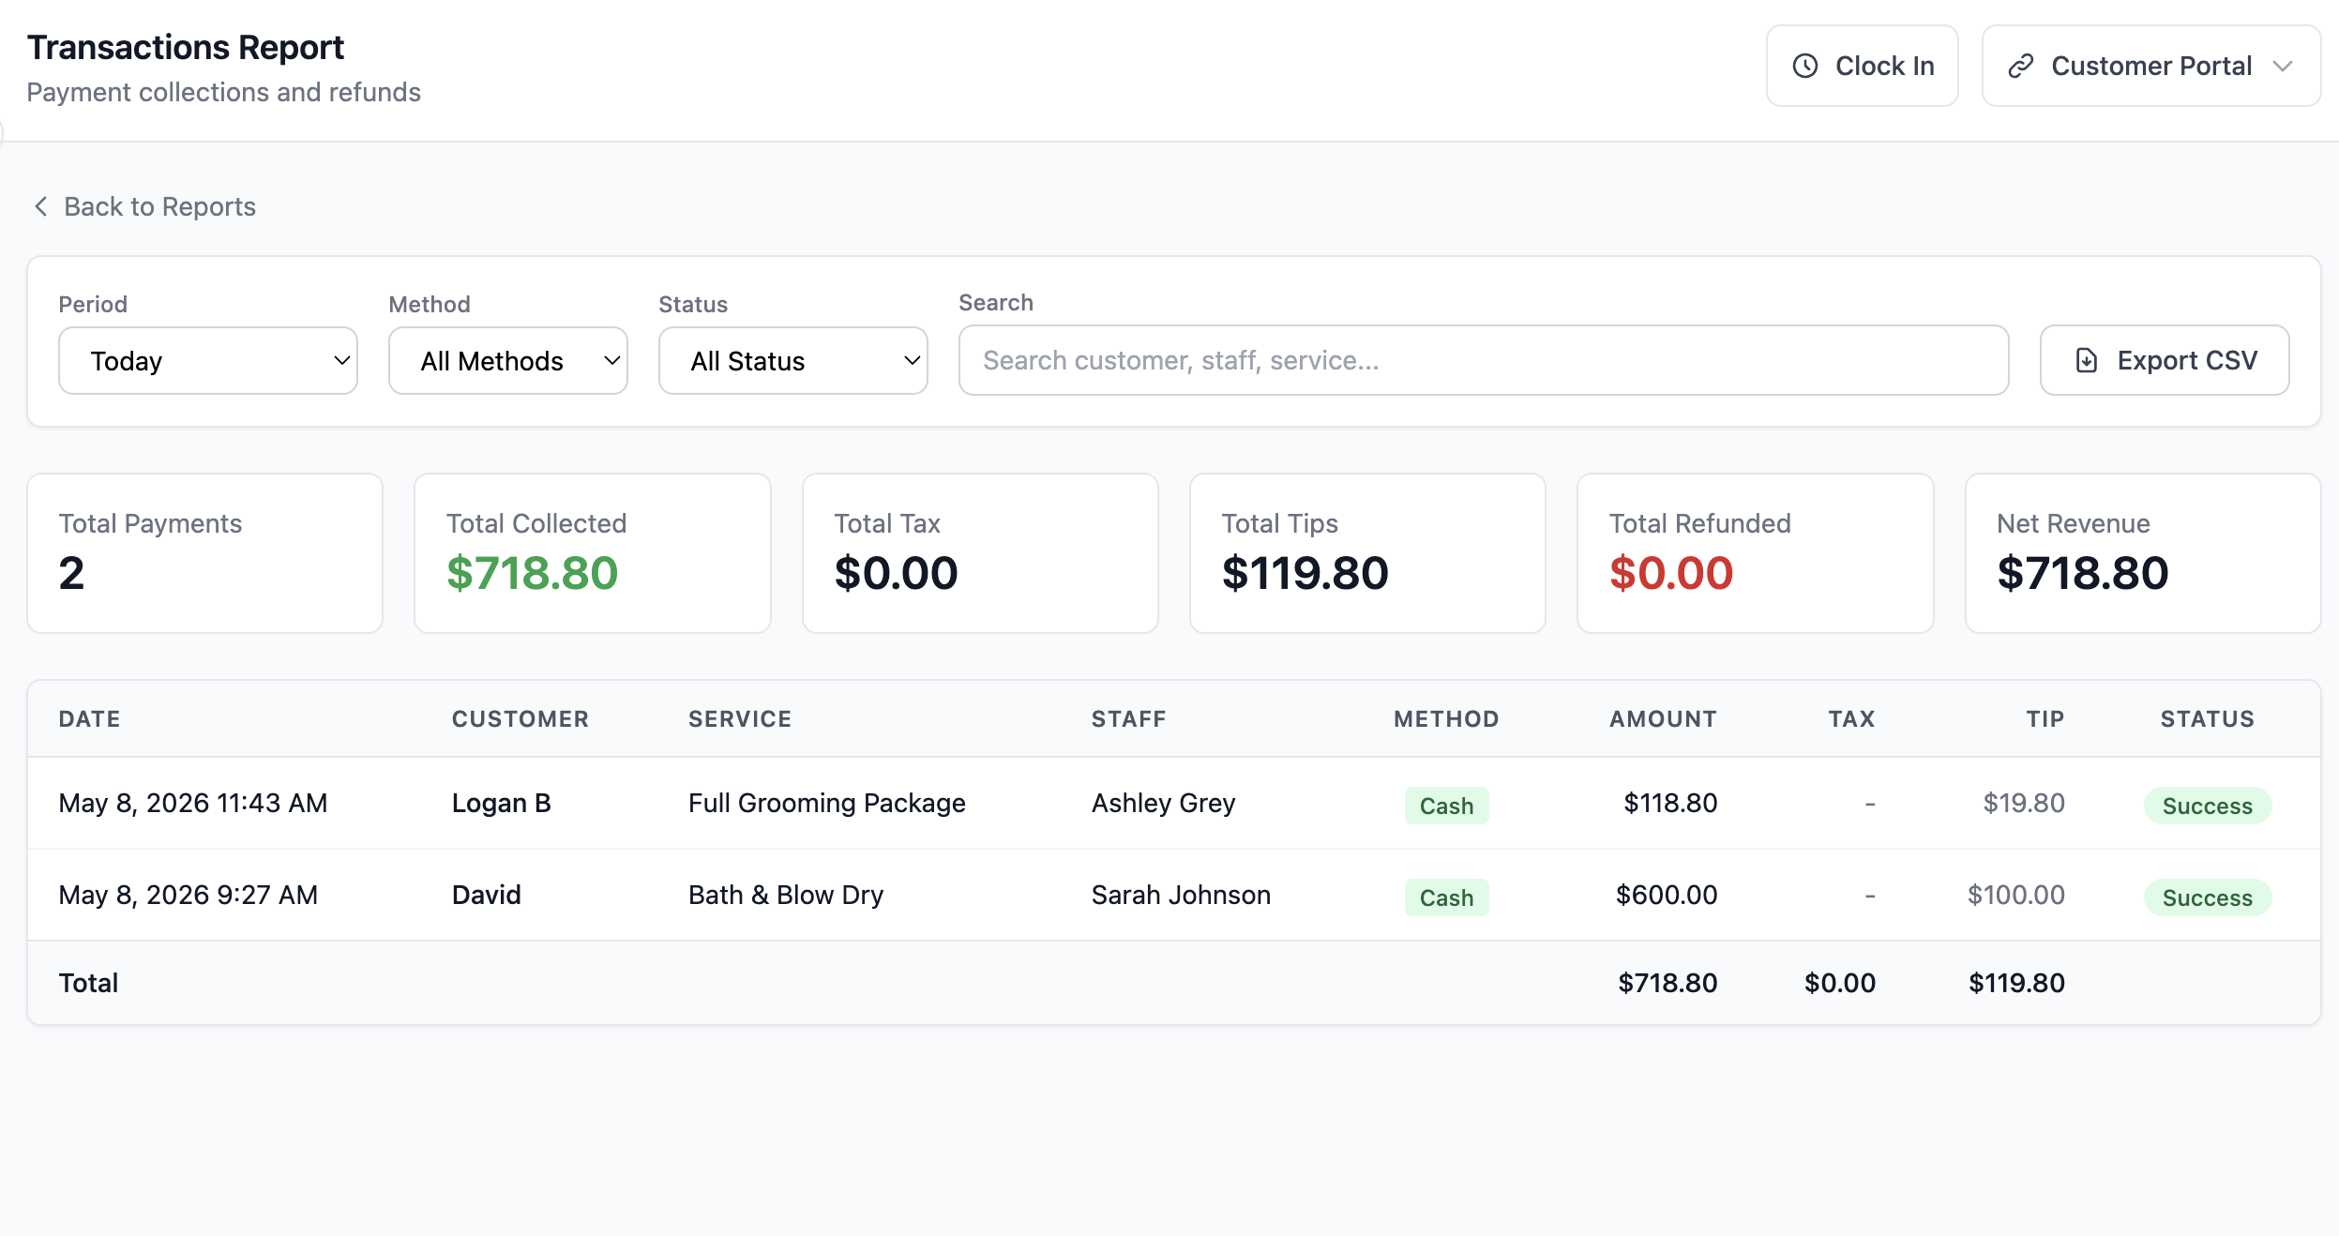Click the Clock In button label
The height and width of the screenshot is (1236, 2339).
1884,66
